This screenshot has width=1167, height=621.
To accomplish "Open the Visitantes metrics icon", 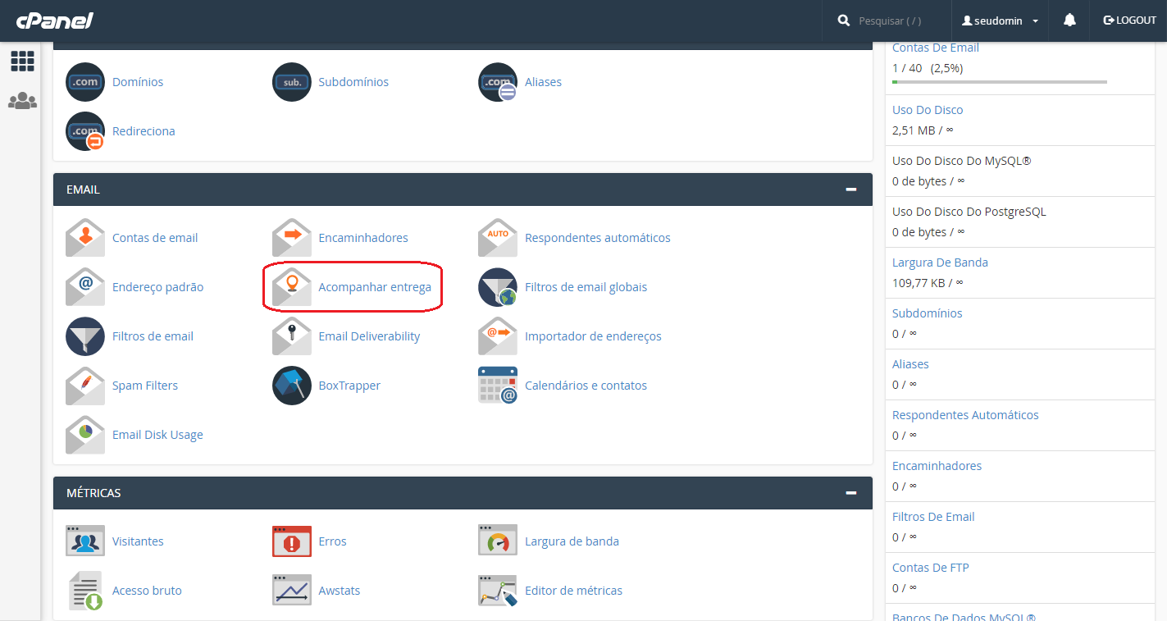I will coord(85,541).
